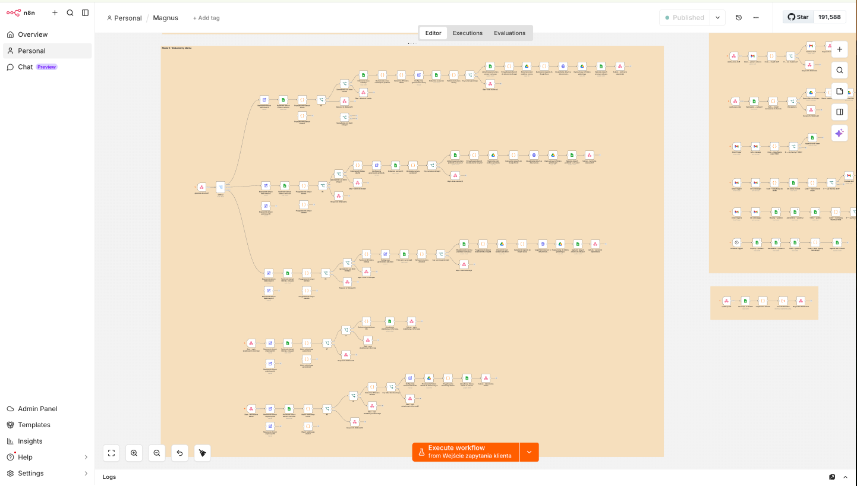The image size is (857, 486).
Task: Select the create-email-draft webhook node
Action: 734,55
